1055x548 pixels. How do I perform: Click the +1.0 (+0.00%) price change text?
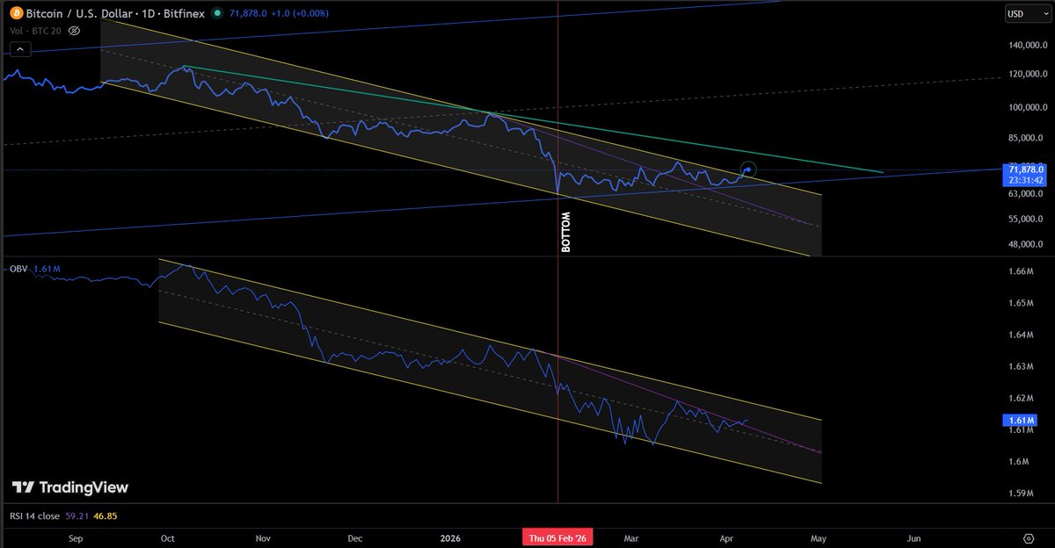pos(298,14)
